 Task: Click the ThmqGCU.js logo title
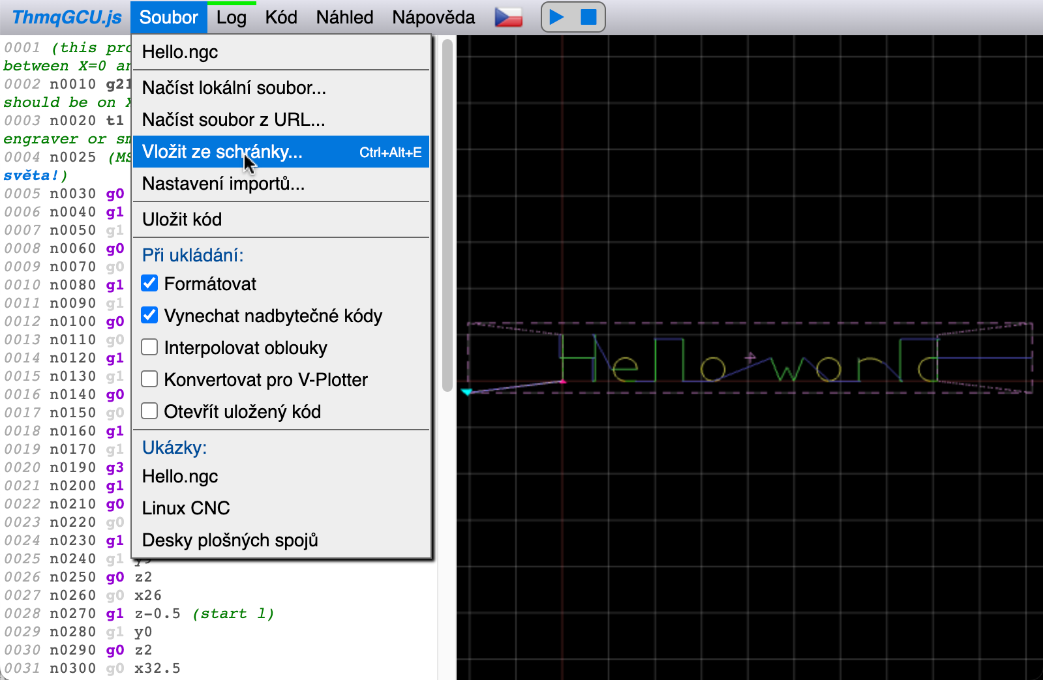pos(67,17)
